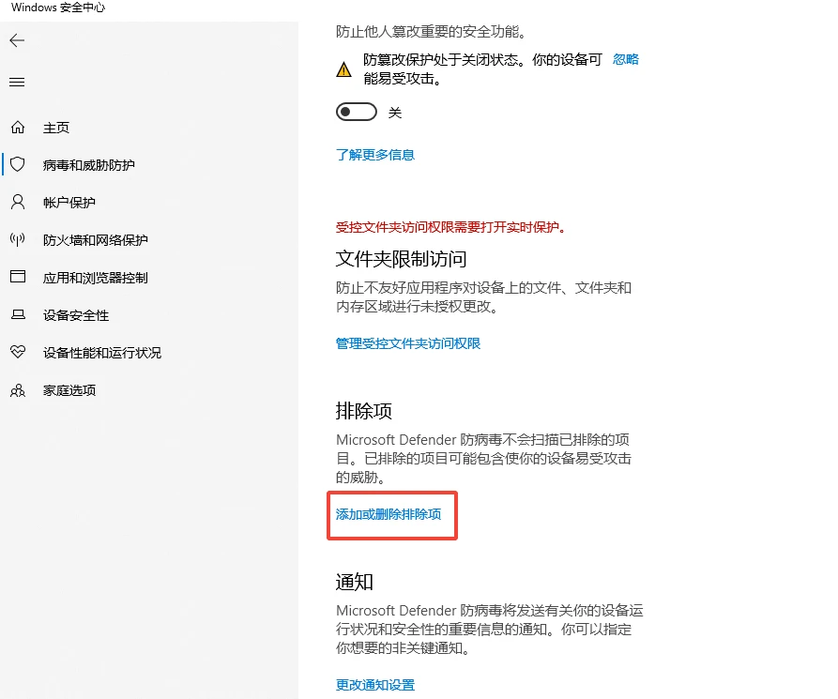Click the 关 label beside the toggle

395,113
